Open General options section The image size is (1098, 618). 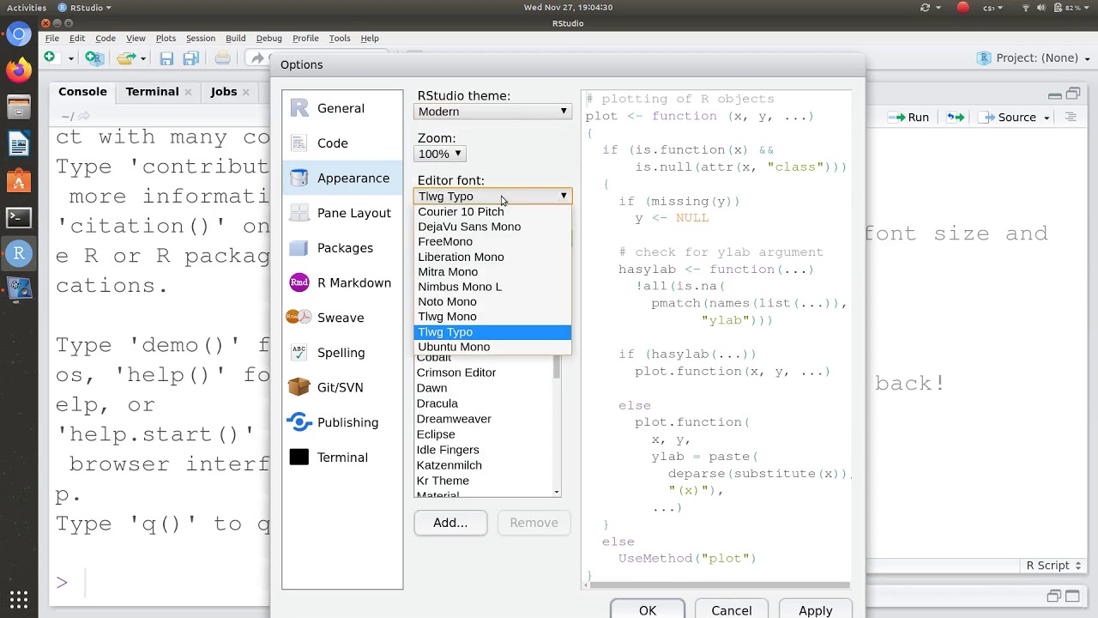[342, 108]
